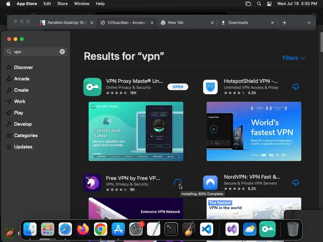Open Free VPN Extensive VPN Network screenshot
The width and height of the screenshot is (323, 242).
pyautogui.click(x=136, y=208)
